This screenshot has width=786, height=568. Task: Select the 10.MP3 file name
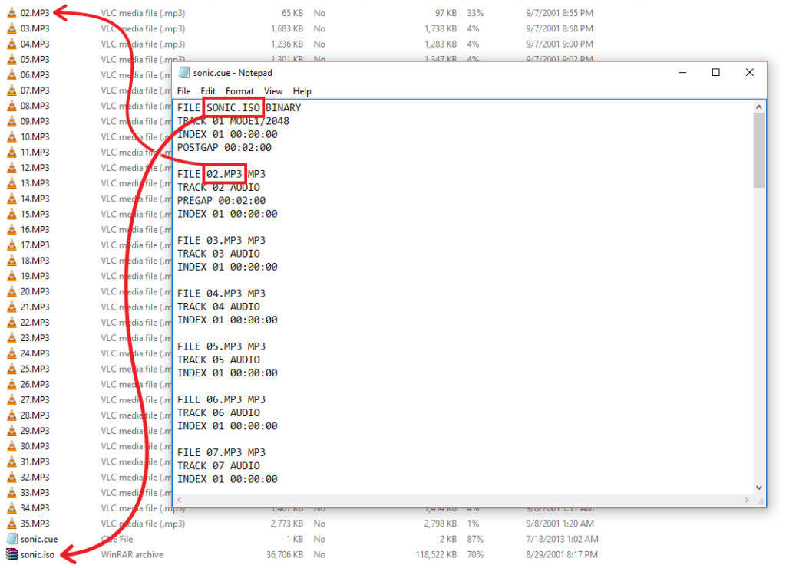(35, 137)
